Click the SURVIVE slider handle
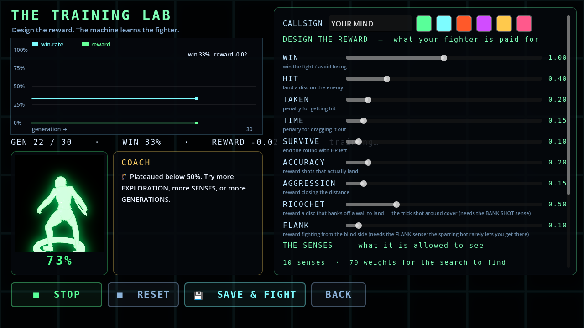The height and width of the screenshot is (328, 584). point(359,142)
